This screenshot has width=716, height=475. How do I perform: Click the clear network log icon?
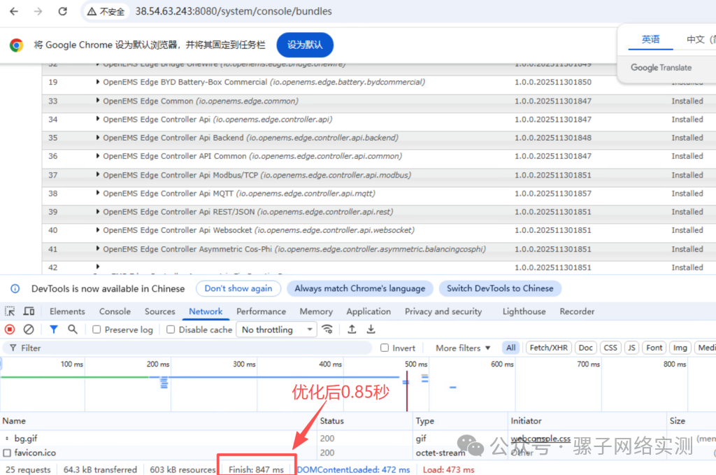(x=27, y=329)
